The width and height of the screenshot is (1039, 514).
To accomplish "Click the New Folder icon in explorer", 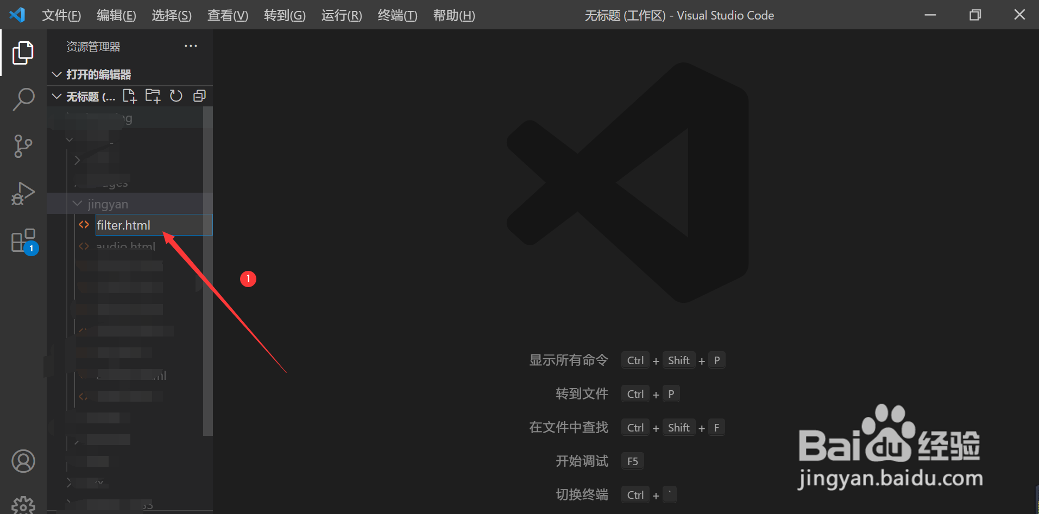I will pos(153,96).
